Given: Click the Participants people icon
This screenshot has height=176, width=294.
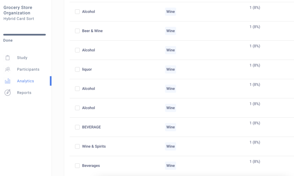Looking at the screenshot, I should click(x=7, y=69).
